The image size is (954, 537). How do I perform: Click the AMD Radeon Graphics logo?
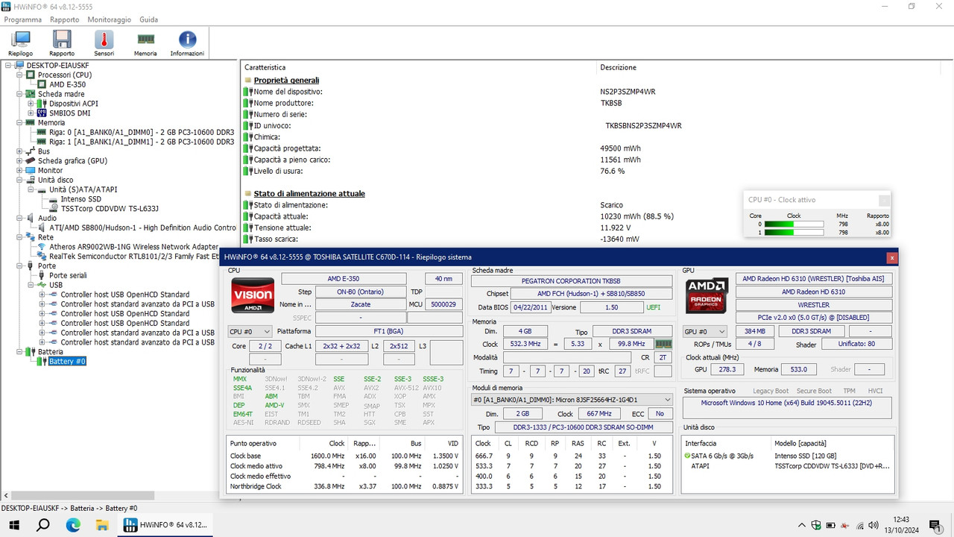pos(707,296)
